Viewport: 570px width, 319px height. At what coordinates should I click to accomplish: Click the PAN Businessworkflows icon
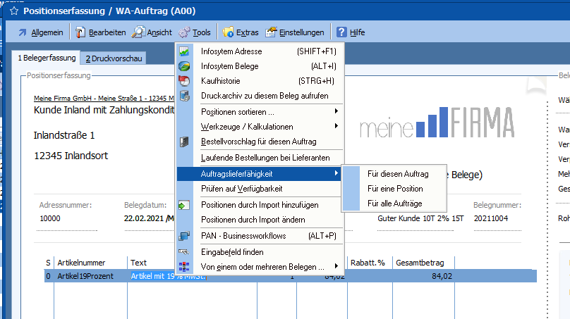(184, 236)
